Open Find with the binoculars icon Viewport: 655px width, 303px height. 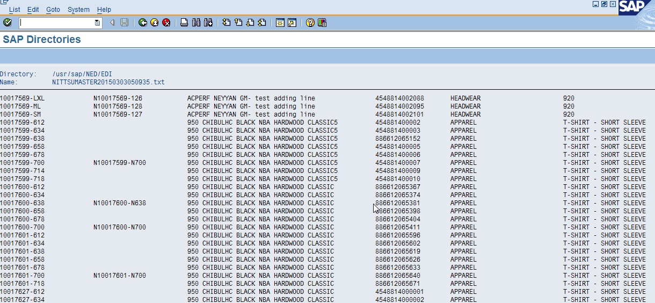pyautogui.click(x=196, y=23)
